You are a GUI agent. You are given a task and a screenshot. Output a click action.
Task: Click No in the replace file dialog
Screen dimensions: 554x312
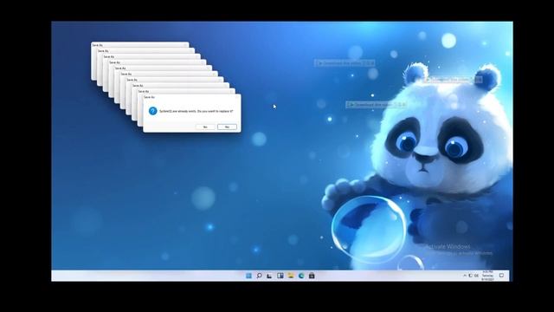pyautogui.click(x=227, y=127)
